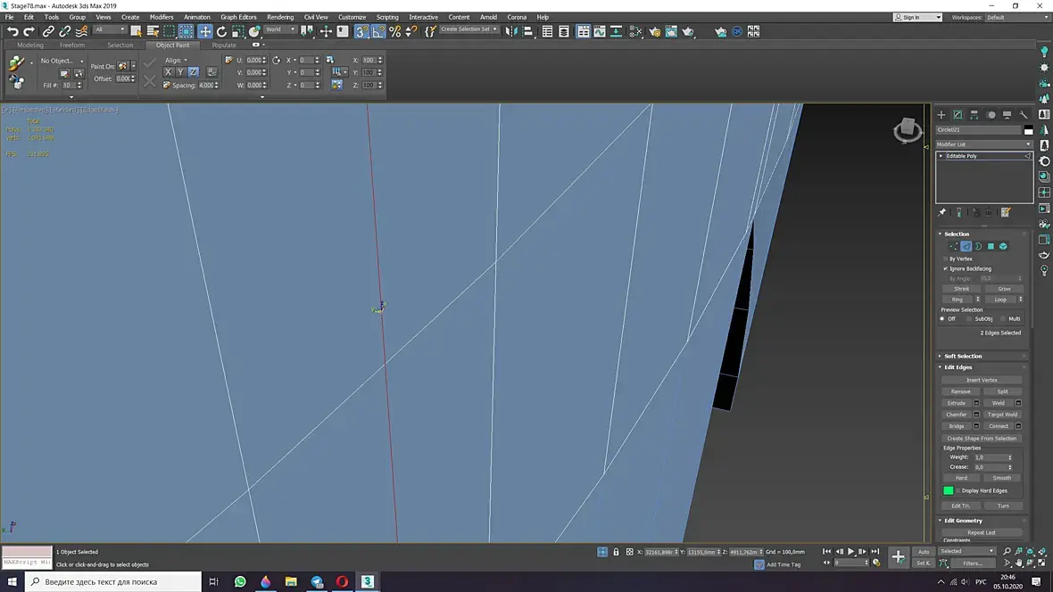This screenshot has width=1053, height=592.
Task: Open the Graph Editors menu
Action: pyautogui.click(x=238, y=17)
